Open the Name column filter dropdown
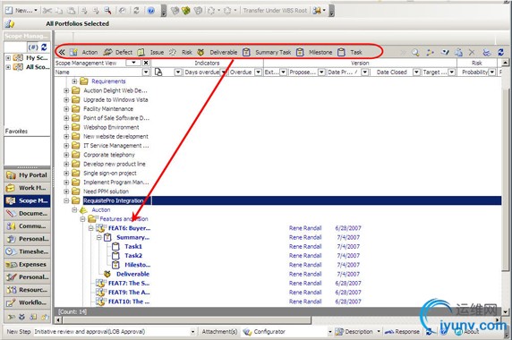The width and height of the screenshot is (512, 340). [146, 72]
